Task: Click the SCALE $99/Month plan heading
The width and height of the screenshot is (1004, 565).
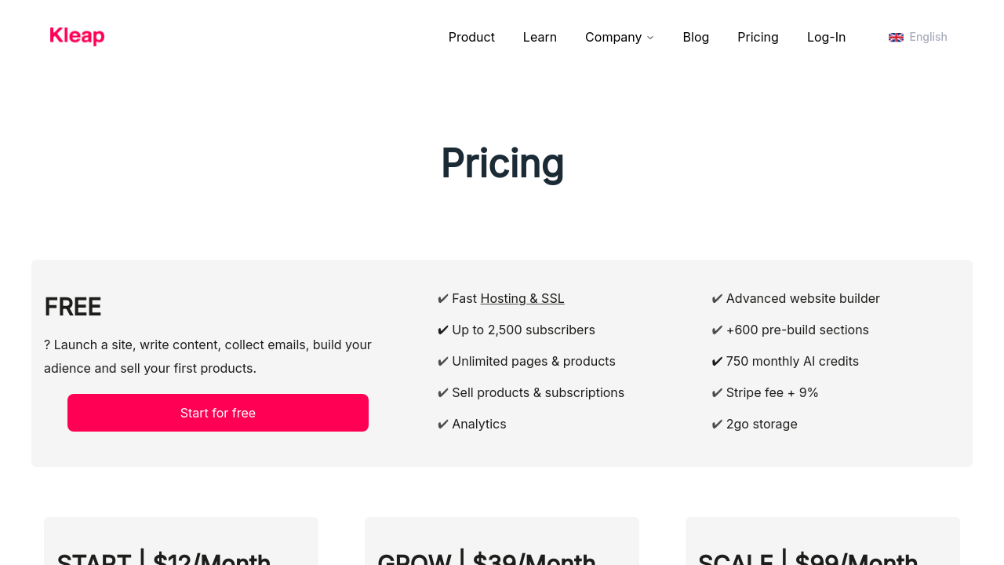Action: (808, 559)
